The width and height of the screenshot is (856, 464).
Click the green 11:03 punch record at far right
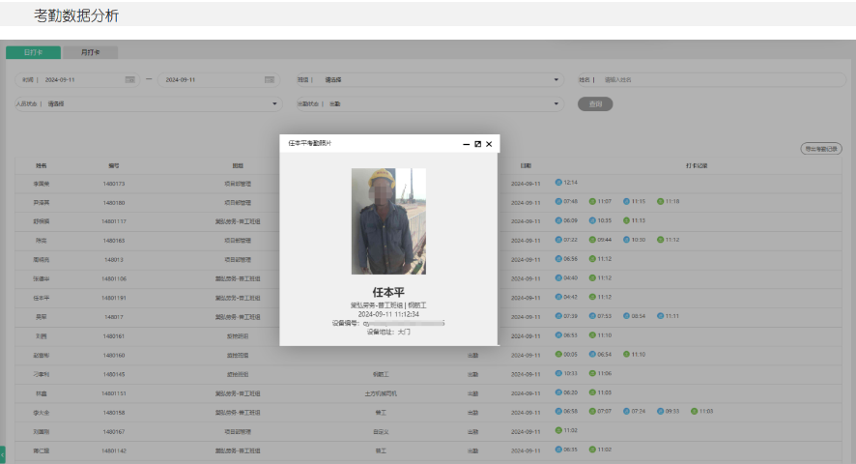point(695,411)
